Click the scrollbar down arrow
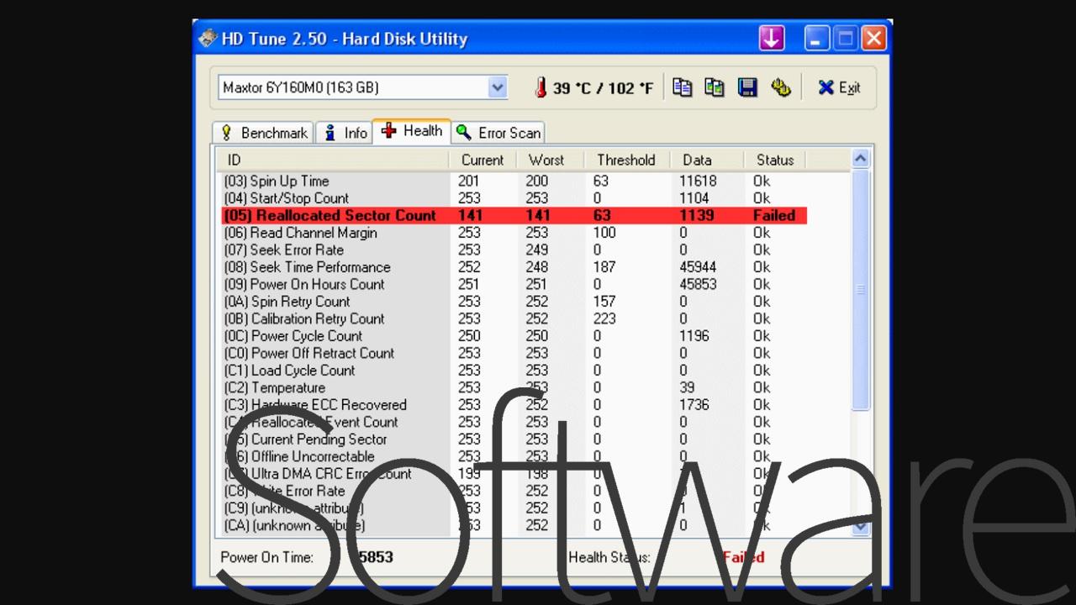The height and width of the screenshot is (605, 1076). pyautogui.click(x=860, y=527)
